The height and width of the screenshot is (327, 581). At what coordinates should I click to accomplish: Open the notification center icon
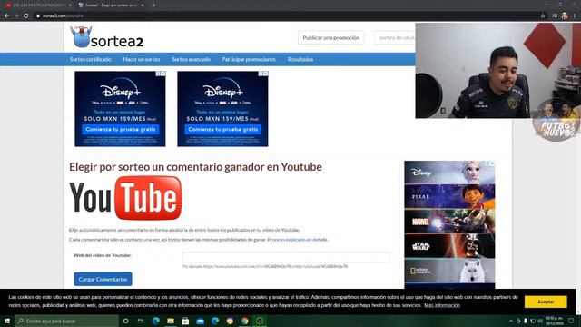[x=571, y=321]
